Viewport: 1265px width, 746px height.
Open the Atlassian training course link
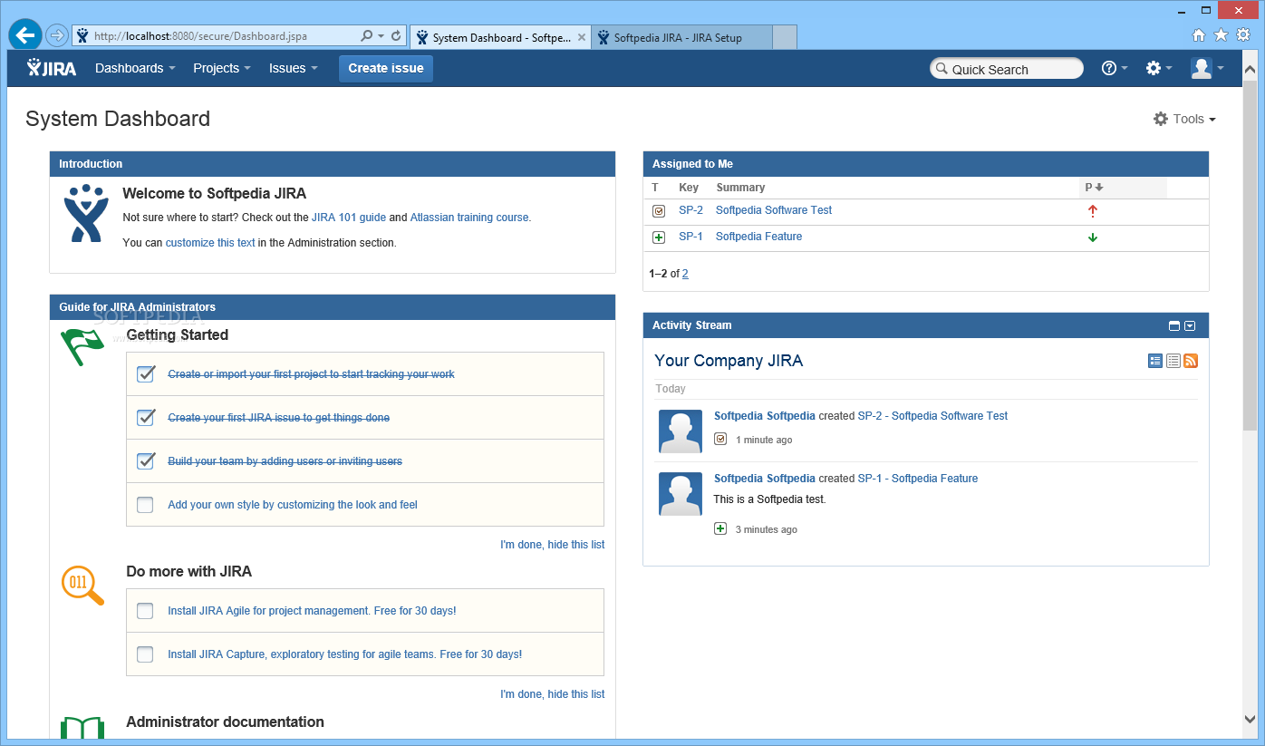469,218
